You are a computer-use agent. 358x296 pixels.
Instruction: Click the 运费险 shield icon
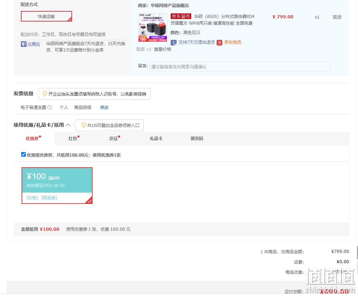(24, 44)
